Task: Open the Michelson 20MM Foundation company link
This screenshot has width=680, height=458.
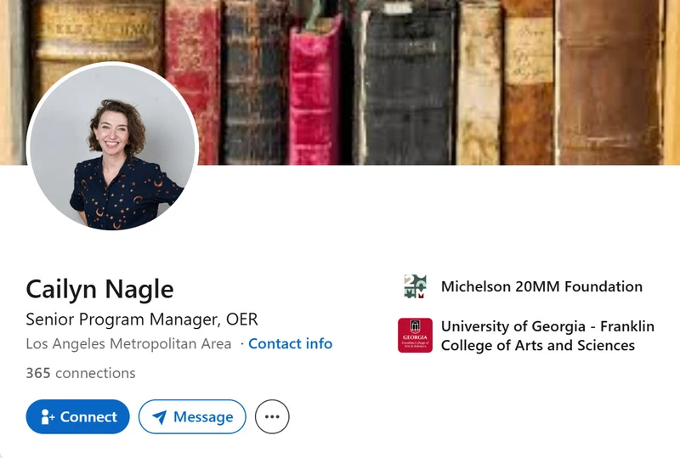Action: pos(541,286)
